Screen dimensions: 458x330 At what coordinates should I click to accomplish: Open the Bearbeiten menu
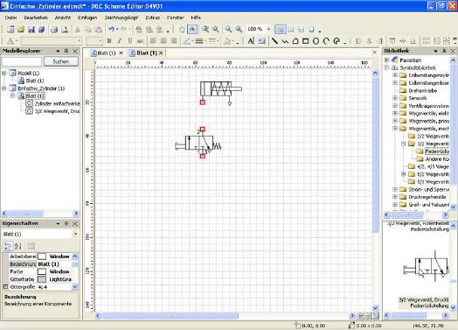pyautogui.click(x=36, y=18)
